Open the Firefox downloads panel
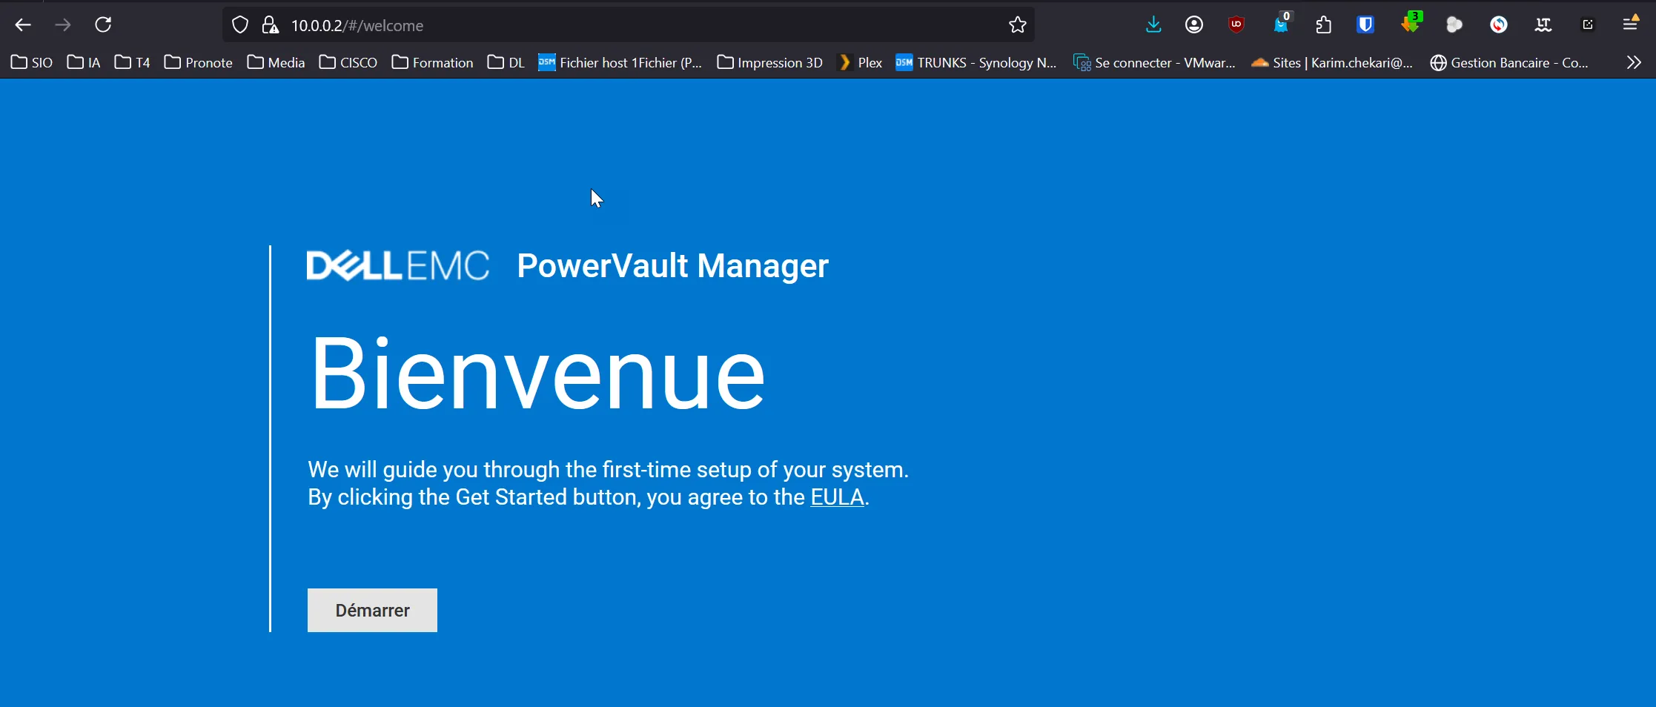Image resolution: width=1656 pixels, height=707 pixels. (x=1153, y=25)
